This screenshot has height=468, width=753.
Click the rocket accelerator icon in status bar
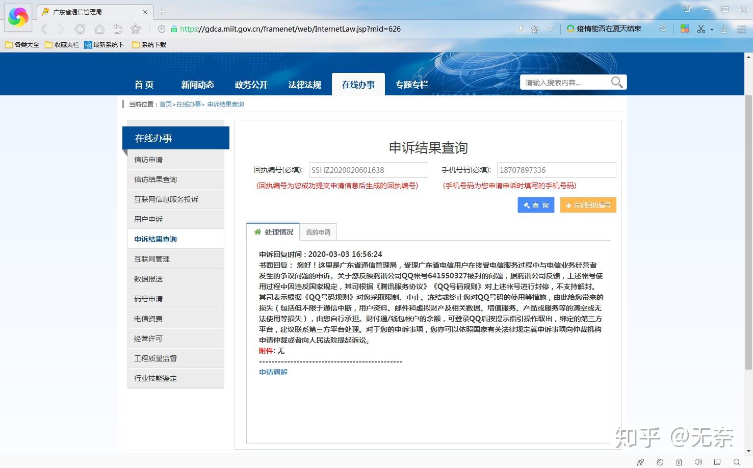tap(640, 462)
